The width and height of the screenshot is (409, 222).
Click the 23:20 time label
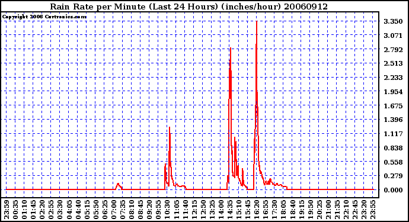(x=364, y=210)
